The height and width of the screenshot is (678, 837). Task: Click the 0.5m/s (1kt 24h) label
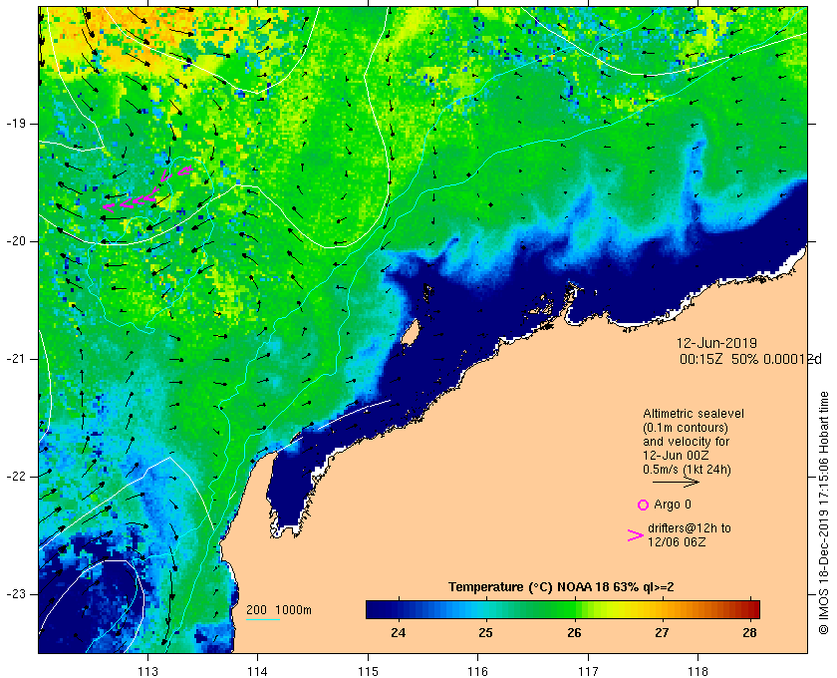pyautogui.click(x=687, y=470)
